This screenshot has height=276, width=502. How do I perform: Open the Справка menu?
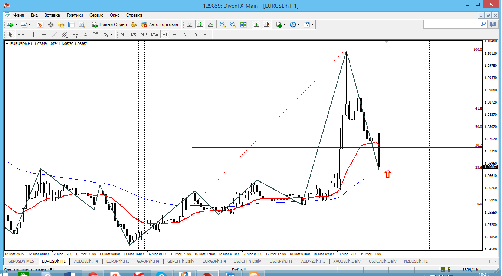(x=134, y=15)
